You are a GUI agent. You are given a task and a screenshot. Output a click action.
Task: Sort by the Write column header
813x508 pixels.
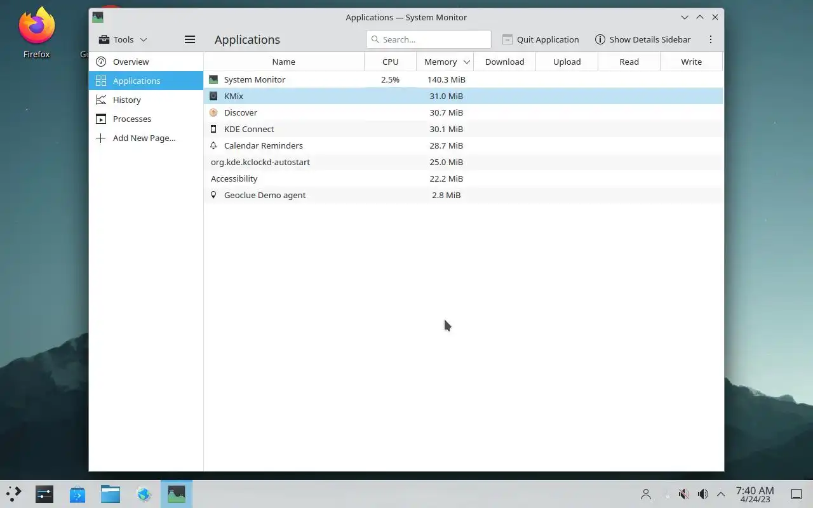coord(692,62)
